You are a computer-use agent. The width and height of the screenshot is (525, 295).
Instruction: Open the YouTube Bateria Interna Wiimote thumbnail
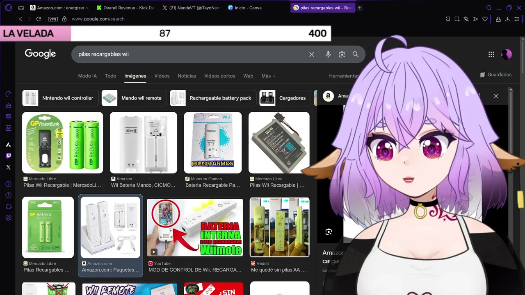pos(195,227)
